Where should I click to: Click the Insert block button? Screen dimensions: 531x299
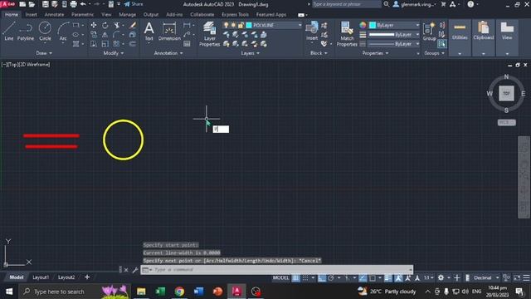click(x=312, y=32)
